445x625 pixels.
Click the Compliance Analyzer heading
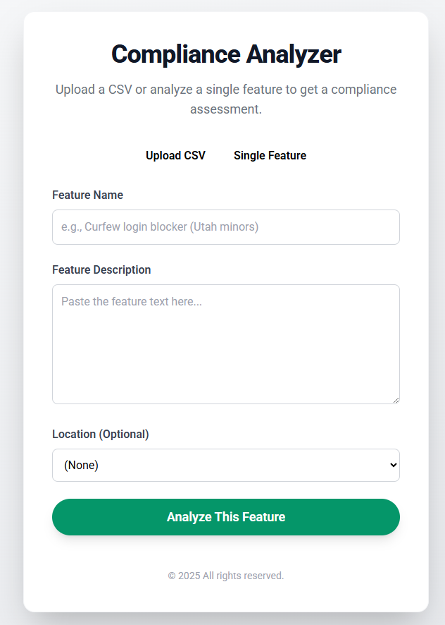pyautogui.click(x=225, y=54)
